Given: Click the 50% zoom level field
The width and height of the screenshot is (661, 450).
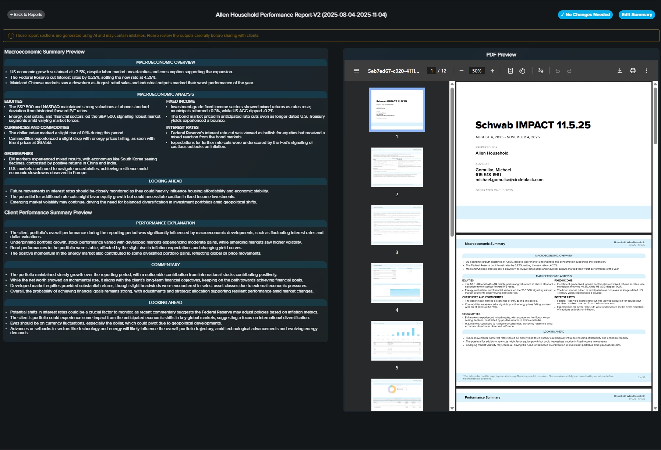Looking at the screenshot, I should tap(477, 71).
